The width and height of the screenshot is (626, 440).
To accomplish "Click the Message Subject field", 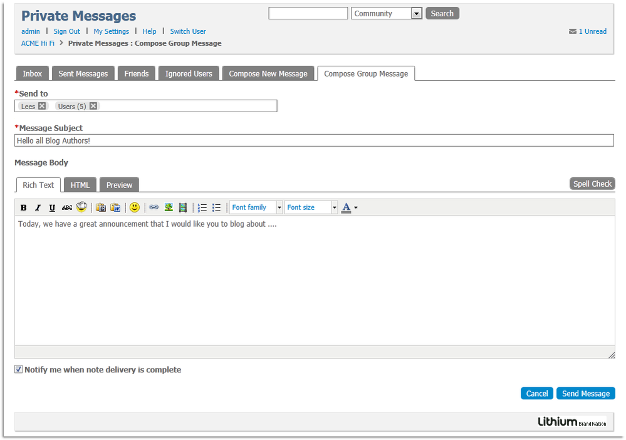I will pos(314,140).
